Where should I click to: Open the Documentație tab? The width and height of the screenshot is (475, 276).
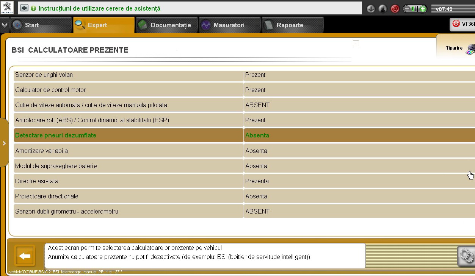[x=167, y=25]
